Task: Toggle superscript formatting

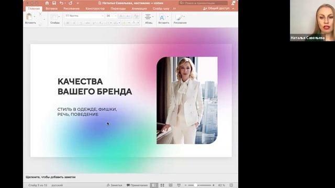Action: pyautogui.click(x=94, y=23)
